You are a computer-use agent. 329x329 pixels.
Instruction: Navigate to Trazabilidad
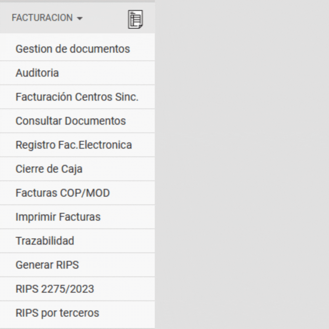[x=45, y=241]
